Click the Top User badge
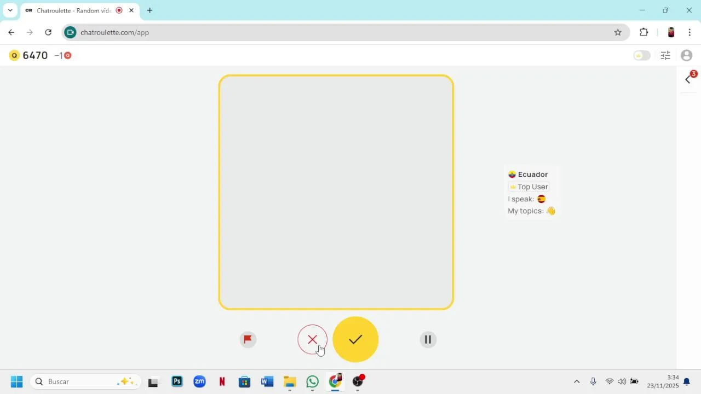 point(529,187)
